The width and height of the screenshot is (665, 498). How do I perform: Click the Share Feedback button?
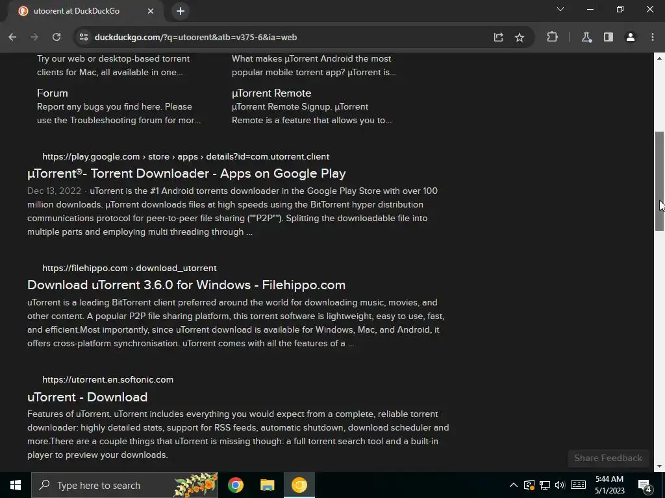(608, 458)
